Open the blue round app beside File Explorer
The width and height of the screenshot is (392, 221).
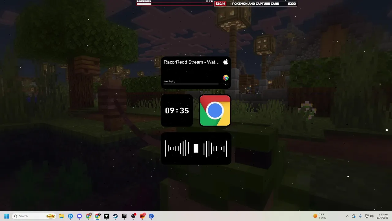70,216
